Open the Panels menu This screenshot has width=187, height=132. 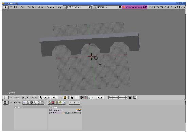click(17, 102)
